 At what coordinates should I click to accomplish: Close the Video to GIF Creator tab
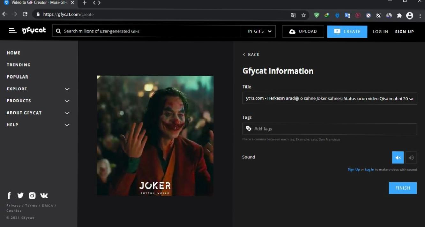(72, 3)
